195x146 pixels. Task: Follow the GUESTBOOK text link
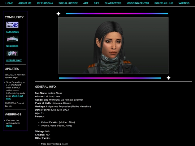coord(13,32)
